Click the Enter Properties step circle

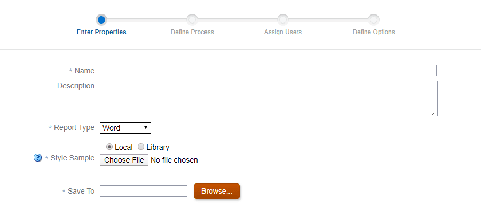click(101, 20)
